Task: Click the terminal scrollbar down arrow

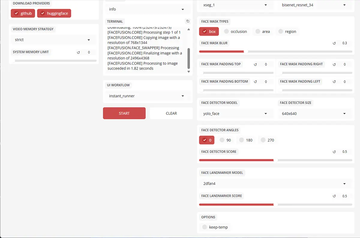Action: click(x=189, y=72)
